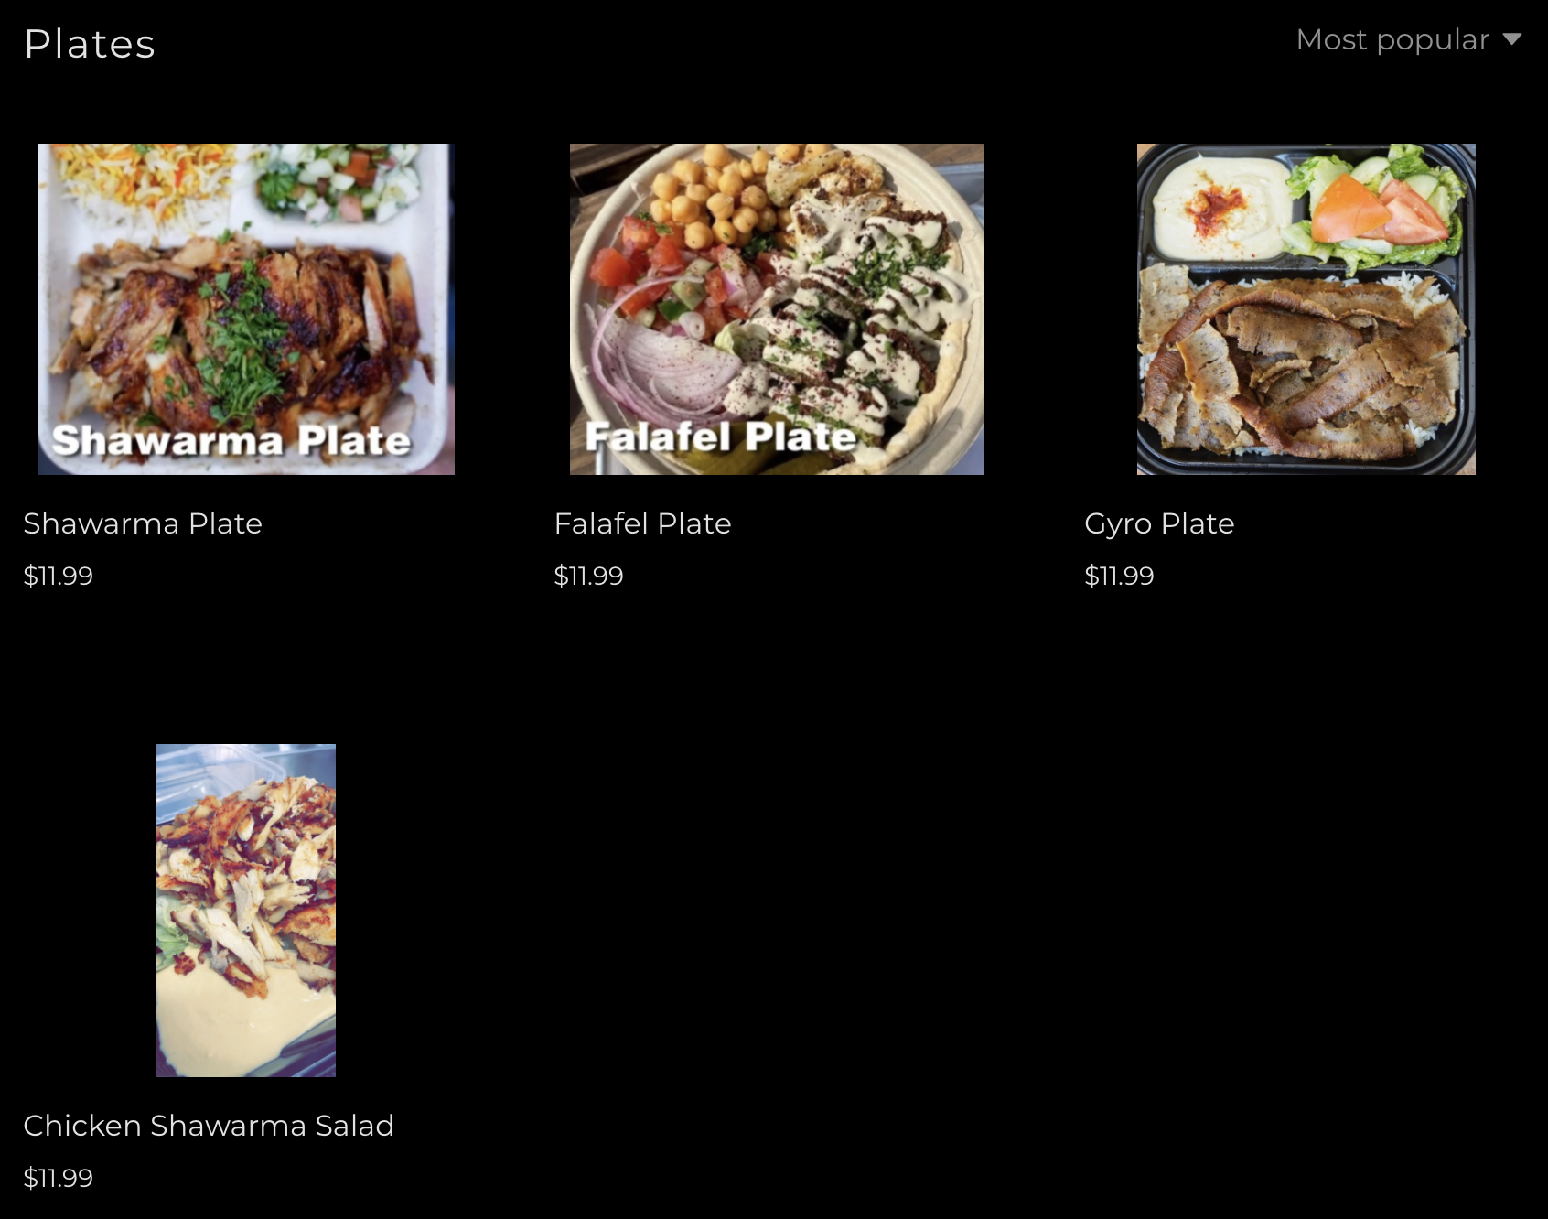Click the $11.99 price under Shawarma Plate
This screenshot has height=1219, width=1548.
(x=59, y=576)
